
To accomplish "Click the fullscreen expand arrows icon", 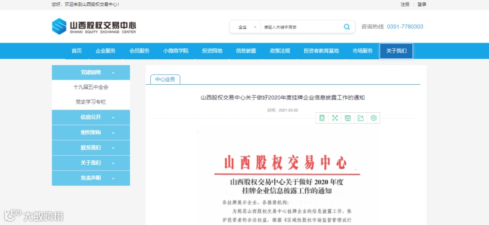I will click(335, 118).
